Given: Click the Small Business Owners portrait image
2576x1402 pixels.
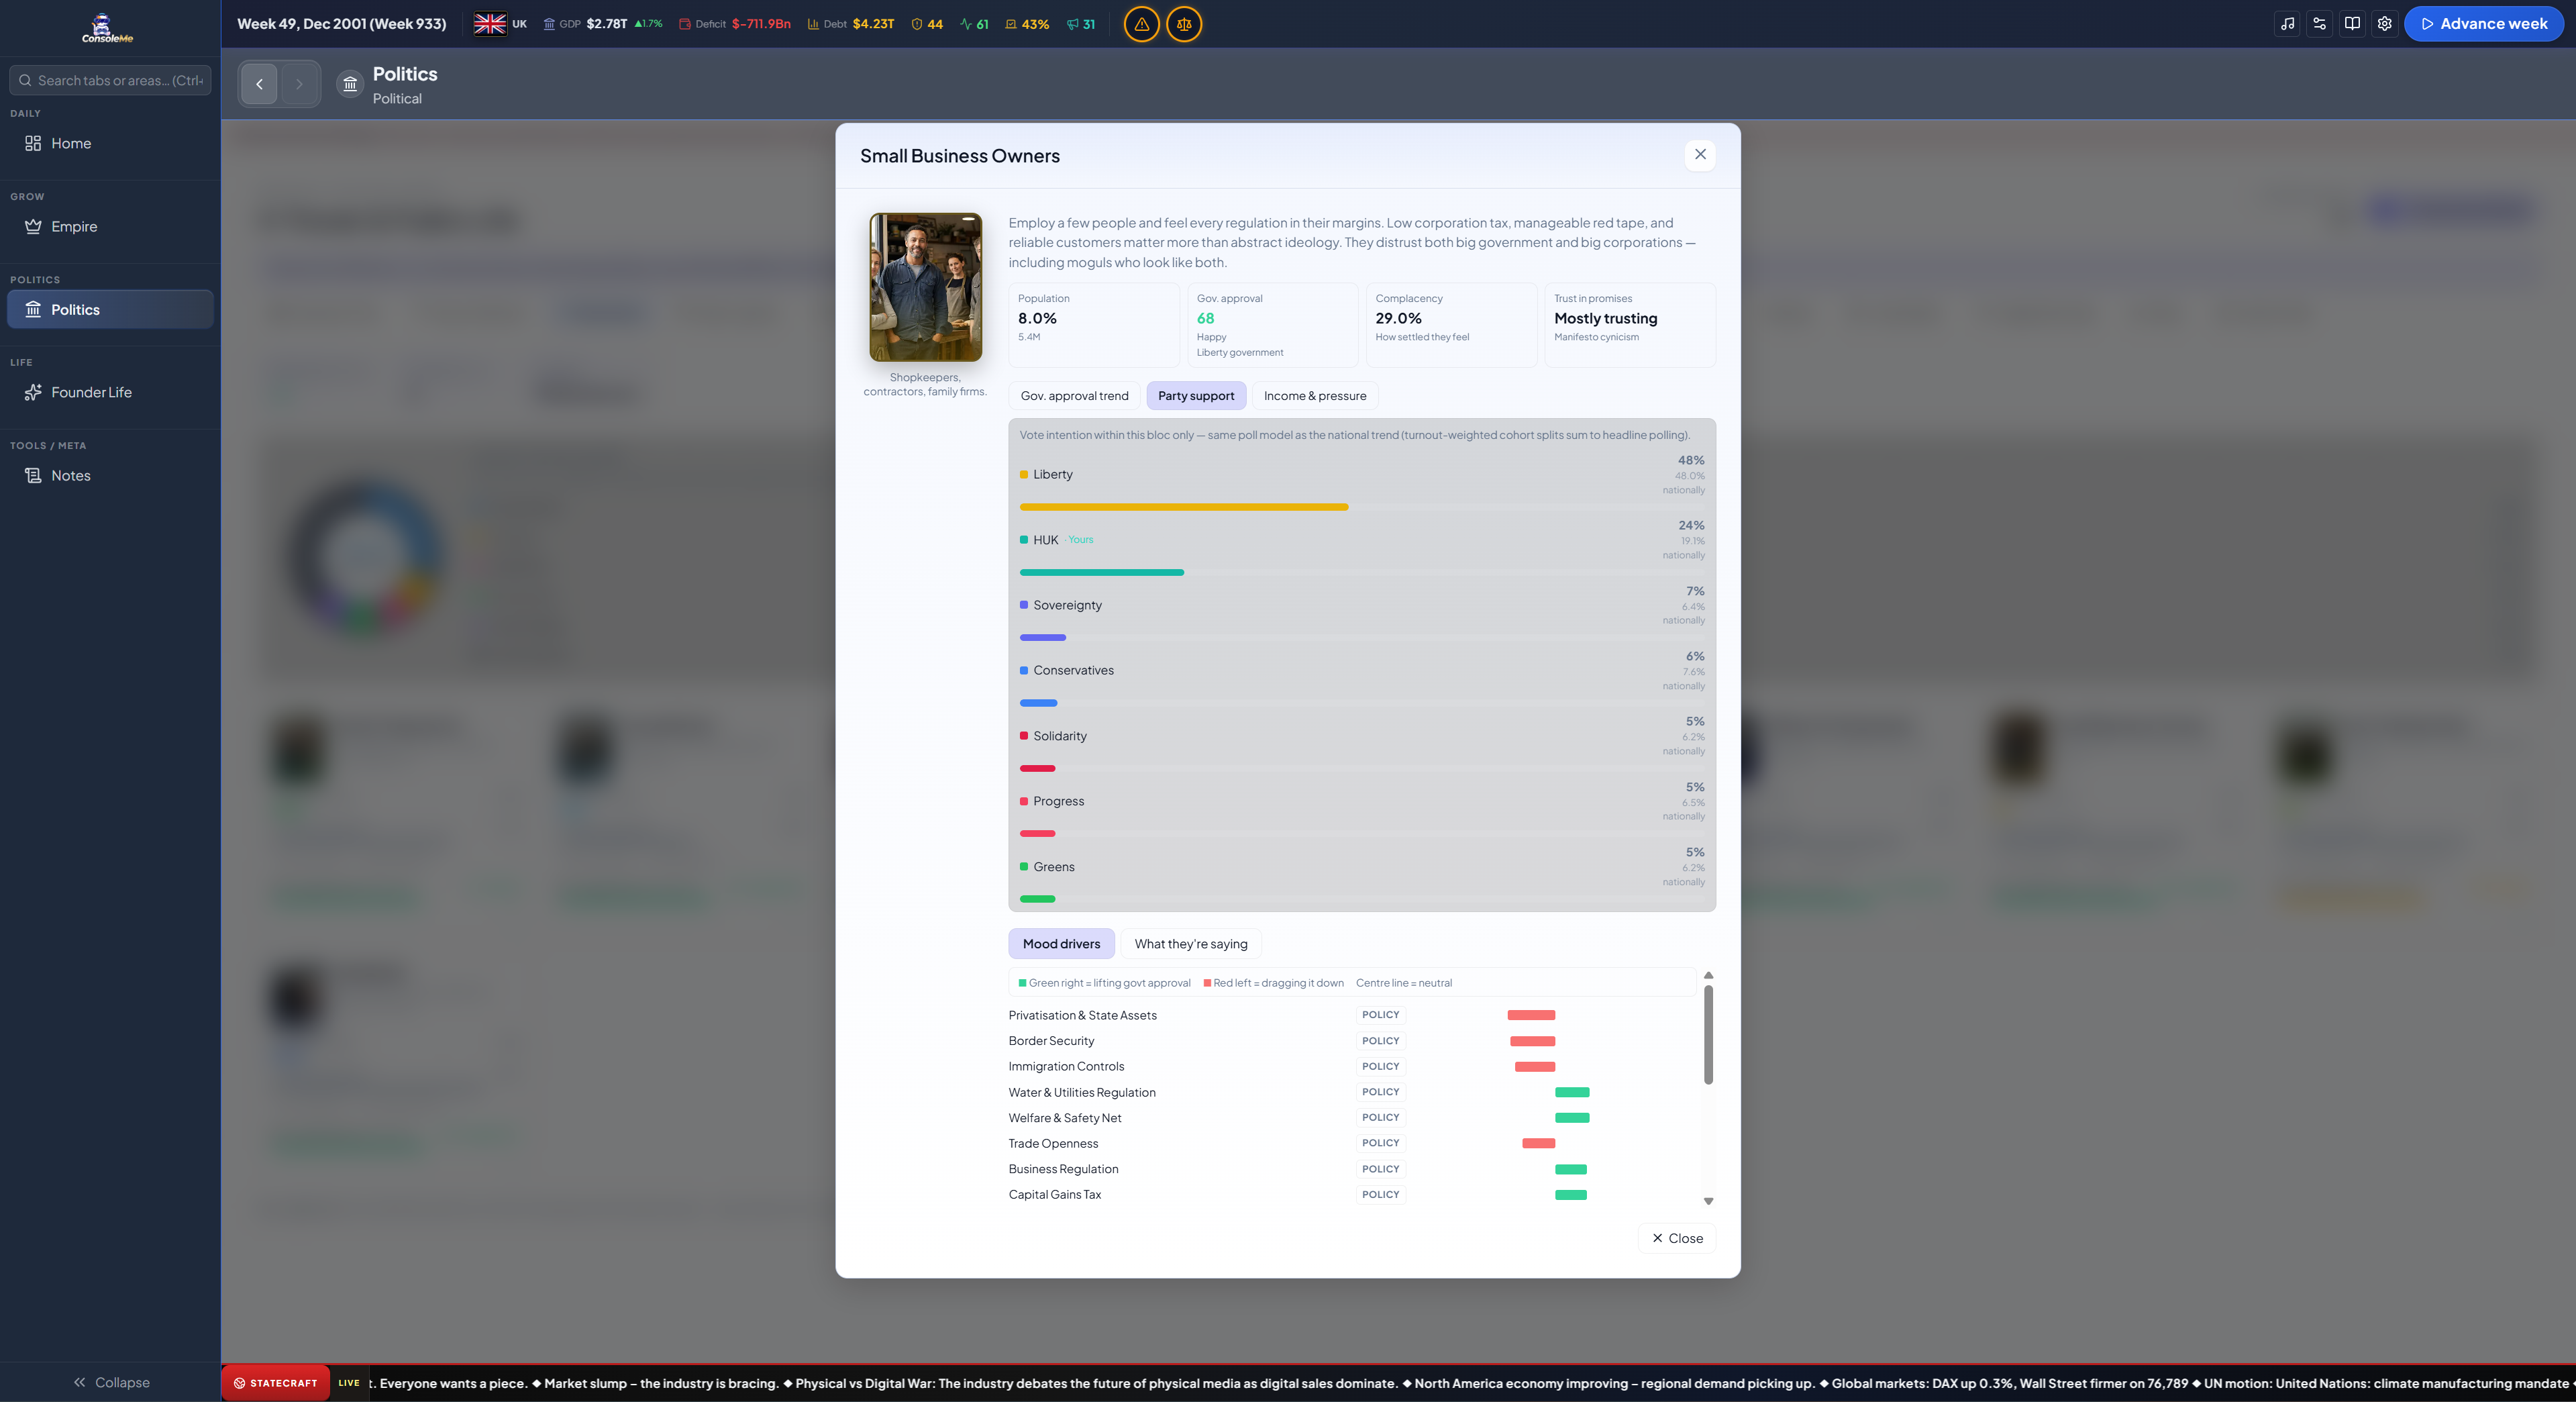Looking at the screenshot, I should (x=925, y=287).
